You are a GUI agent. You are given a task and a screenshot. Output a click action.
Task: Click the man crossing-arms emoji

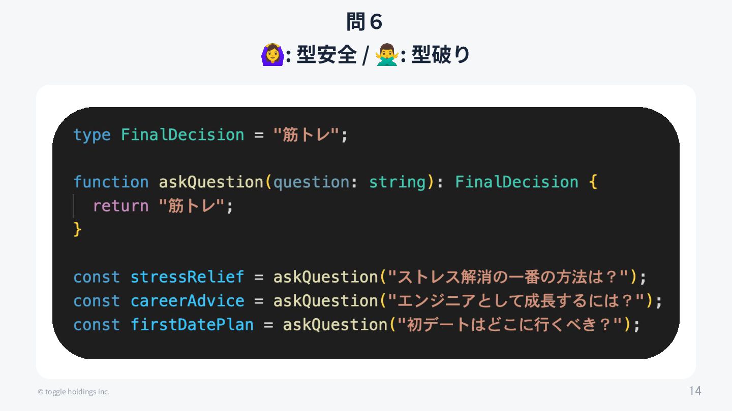[x=387, y=55]
